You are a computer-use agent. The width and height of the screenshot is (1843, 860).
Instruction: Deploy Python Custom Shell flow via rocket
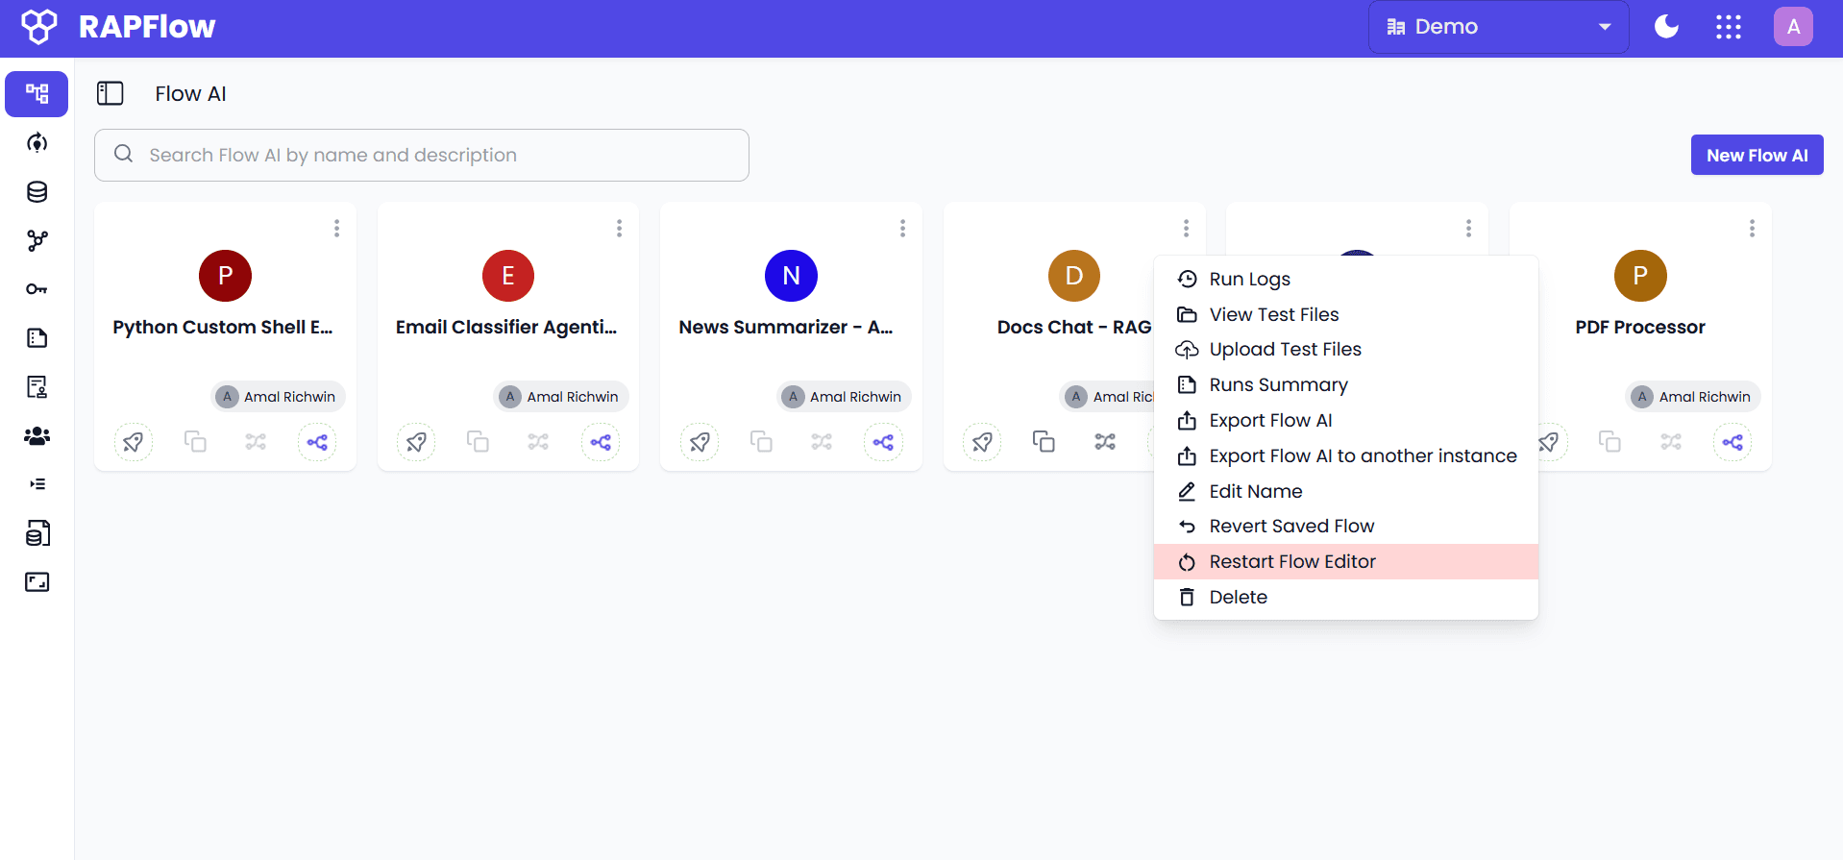[x=134, y=442]
